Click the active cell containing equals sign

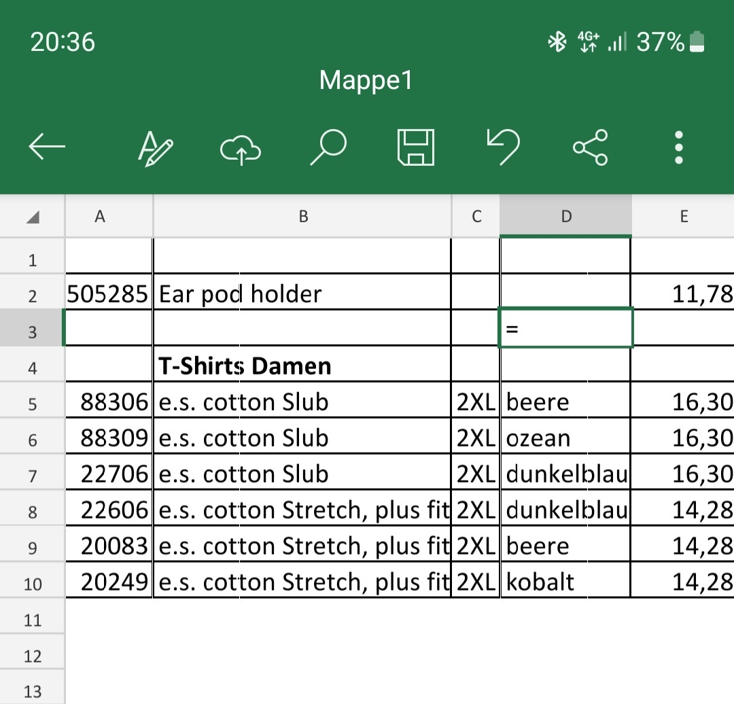tap(565, 329)
